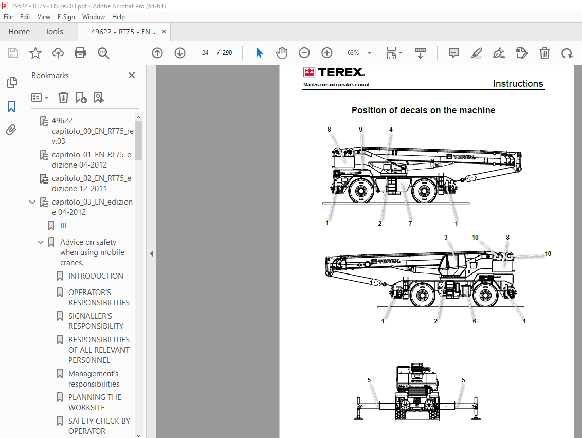Jump to PLANNING THE WORKSITE bookmark
582x438 pixels.
(x=95, y=403)
